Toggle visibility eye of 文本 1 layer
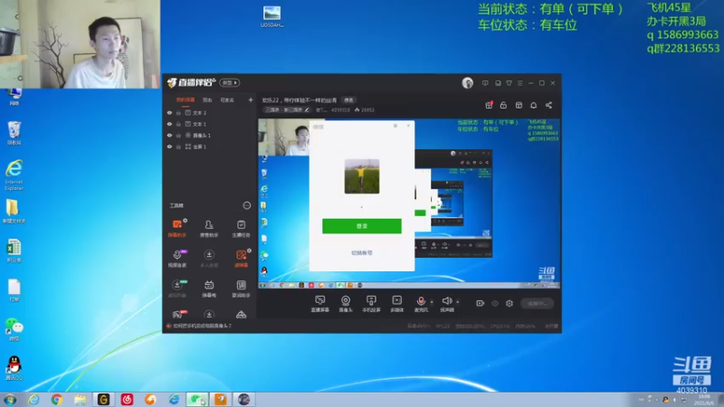The height and width of the screenshot is (407, 724). point(169,124)
